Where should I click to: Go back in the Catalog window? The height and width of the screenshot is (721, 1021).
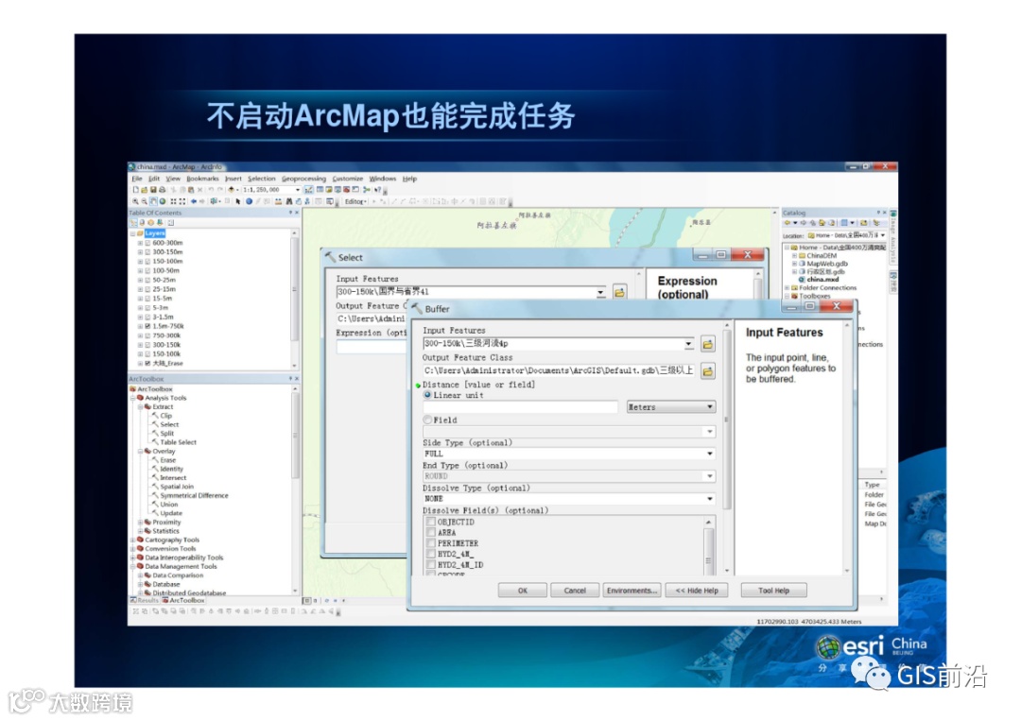tap(787, 223)
